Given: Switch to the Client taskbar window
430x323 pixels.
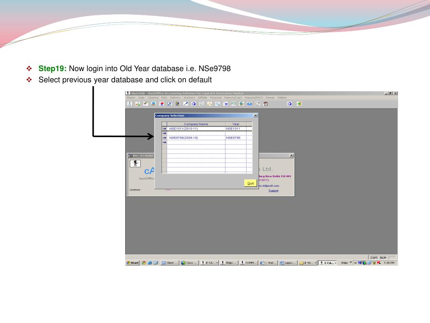Looking at the screenshot, I should [170, 263].
